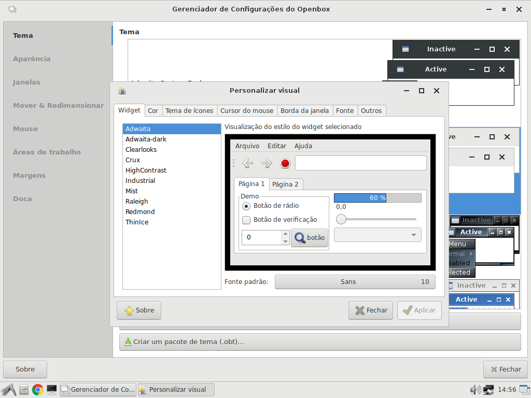Click Sobre button in Personalizar visual
The image size is (531, 398).
pyautogui.click(x=139, y=310)
